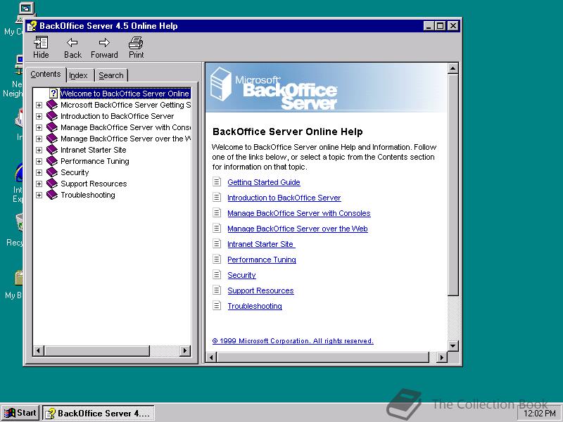Click the Forward arrow toolbar icon
563x422 pixels.
(104, 43)
